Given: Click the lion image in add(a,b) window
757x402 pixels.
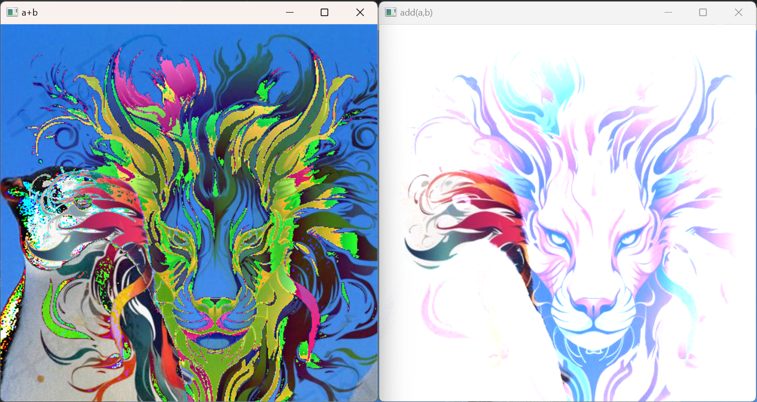Looking at the screenshot, I should point(567,213).
